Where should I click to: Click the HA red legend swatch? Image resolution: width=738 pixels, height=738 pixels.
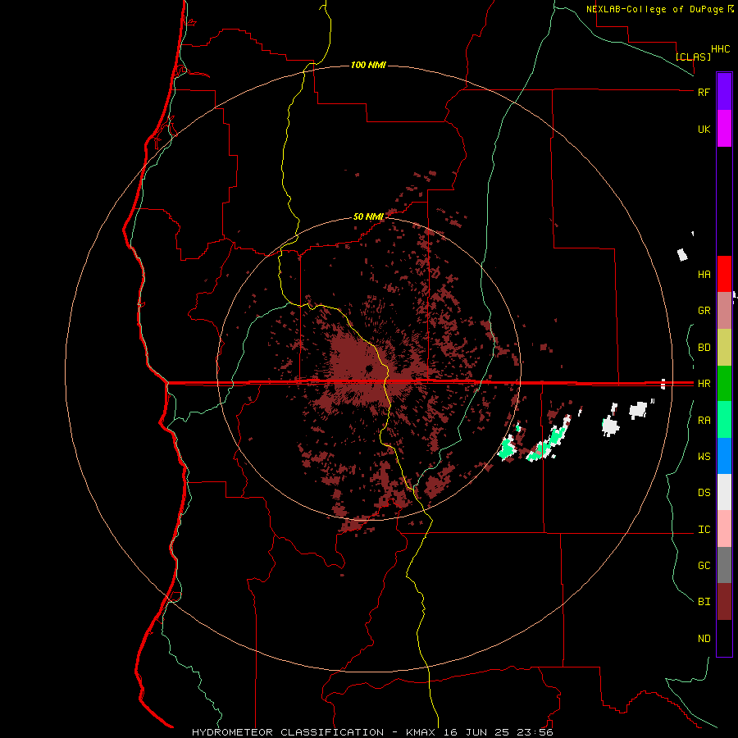pyautogui.click(x=724, y=274)
